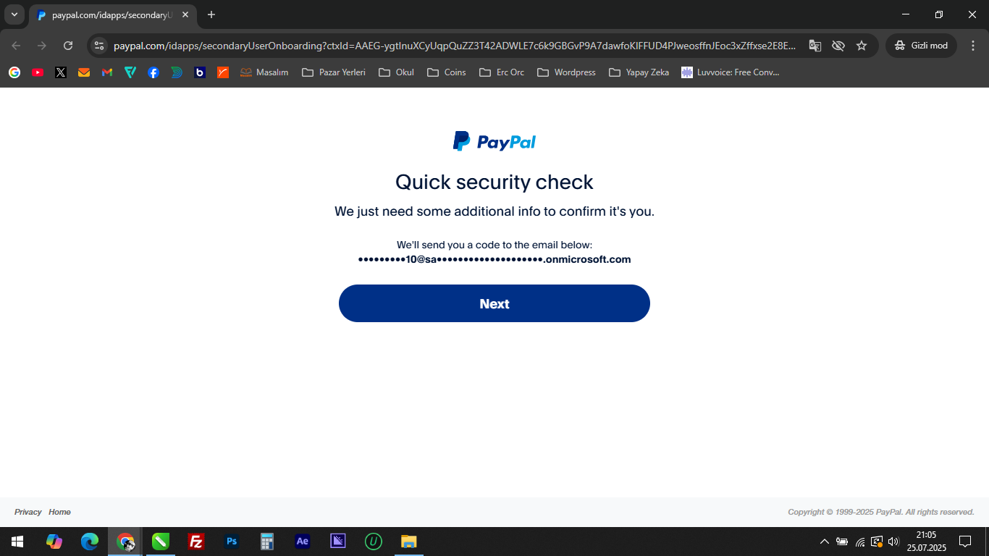
Task: Click the translate page icon in address bar
Action: (815, 46)
